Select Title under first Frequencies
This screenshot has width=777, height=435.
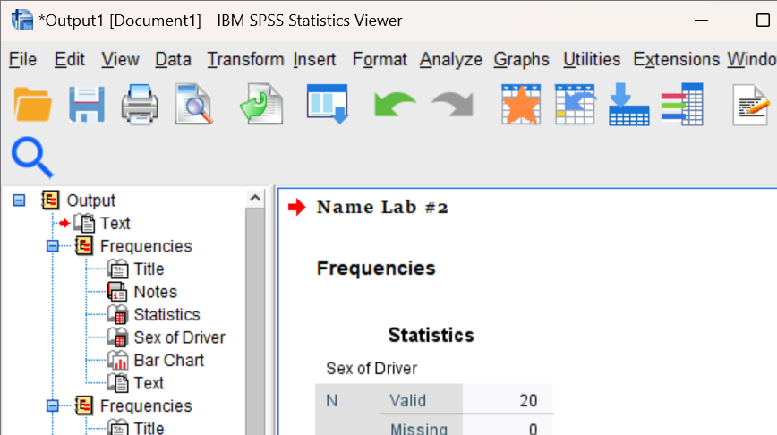click(149, 269)
